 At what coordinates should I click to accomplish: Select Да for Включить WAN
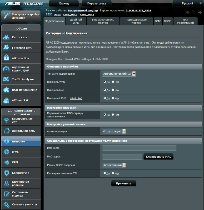[x=105, y=82]
